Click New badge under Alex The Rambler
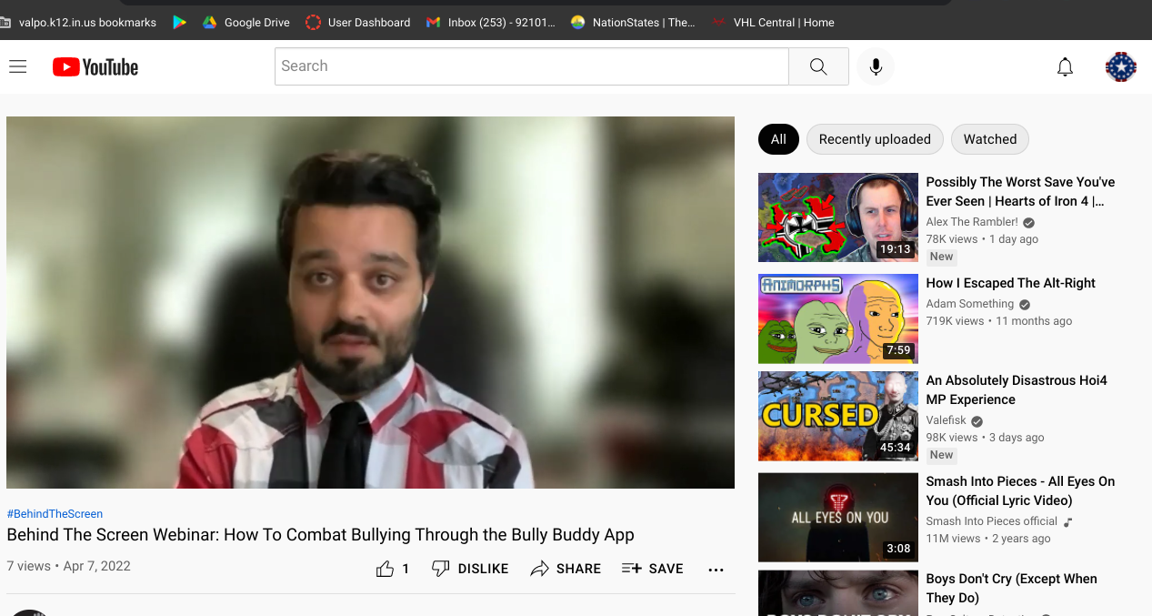 point(942,257)
